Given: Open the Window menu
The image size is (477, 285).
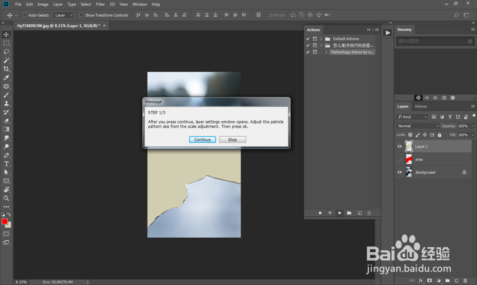Looking at the screenshot, I should [140, 4].
